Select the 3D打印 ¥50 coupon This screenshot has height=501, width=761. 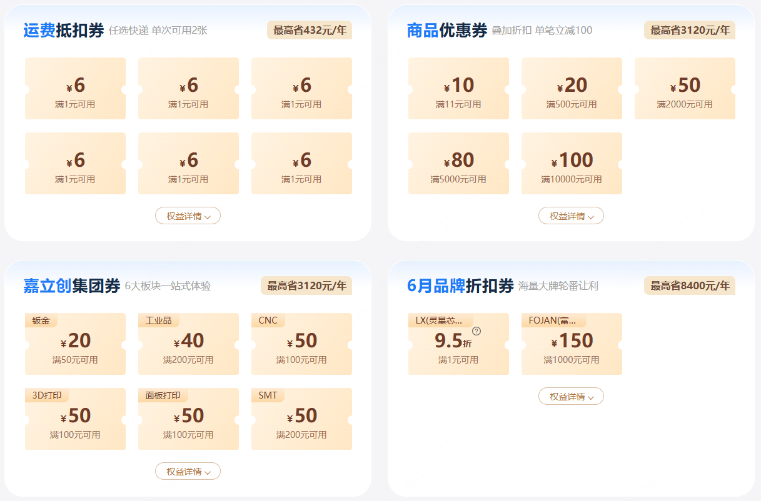click(x=75, y=419)
